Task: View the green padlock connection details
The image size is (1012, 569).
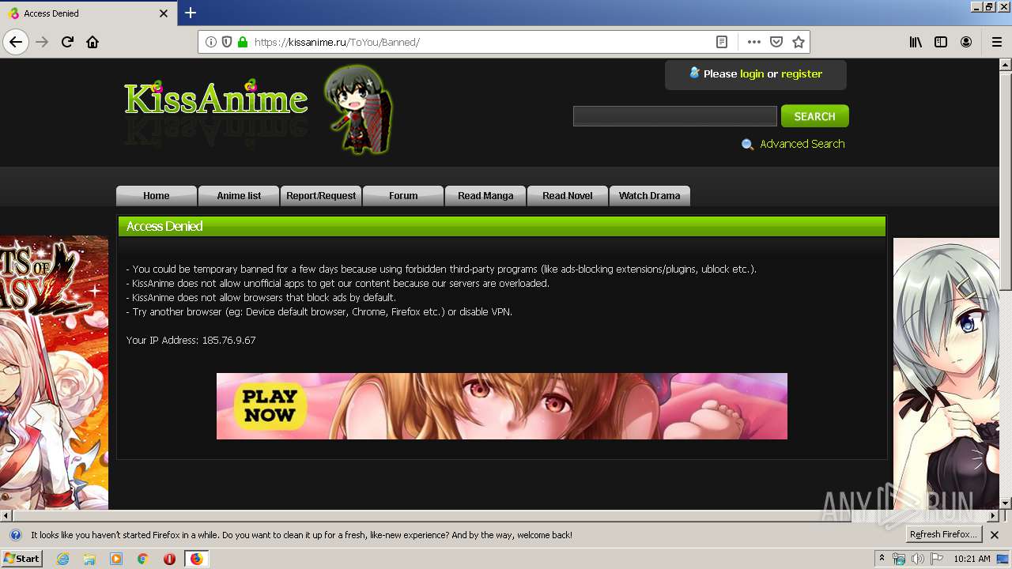Action: [x=243, y=42]
